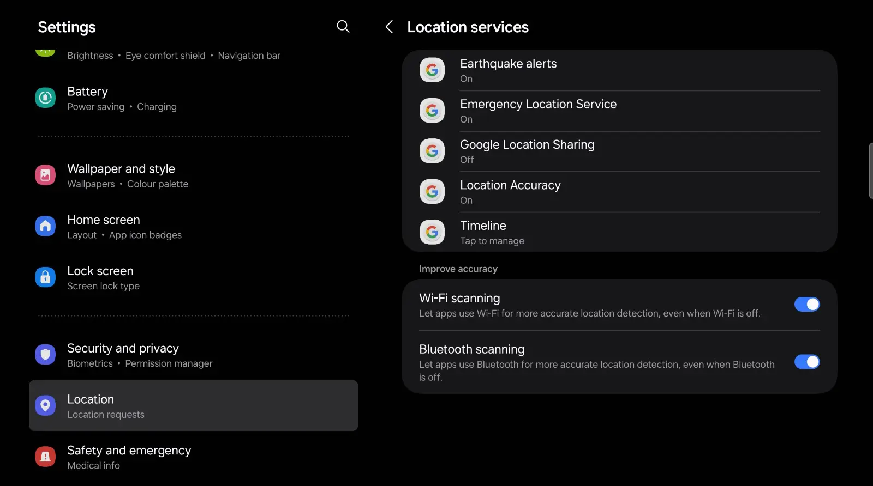
Task: Click the edge panel handle on right
Action: click(x=871, y=171)
